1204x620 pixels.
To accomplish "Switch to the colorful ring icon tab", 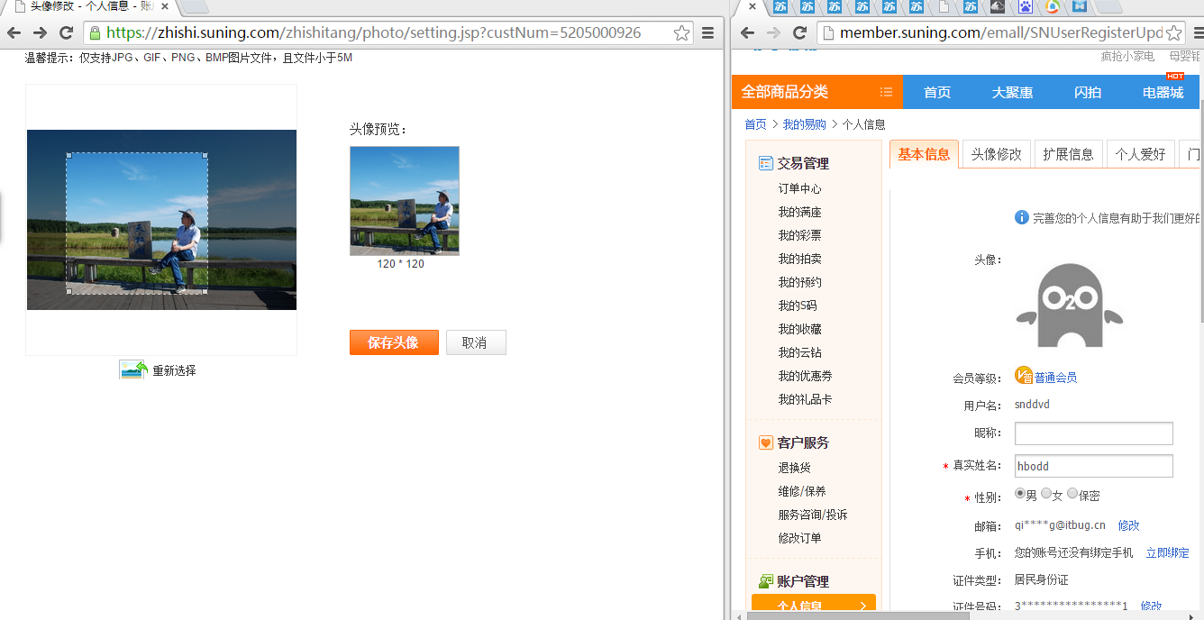I will pos(1052,6).
